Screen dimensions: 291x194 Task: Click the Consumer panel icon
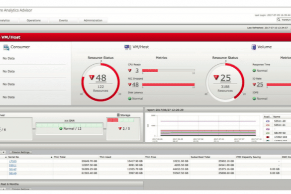(x=6, y=47)
